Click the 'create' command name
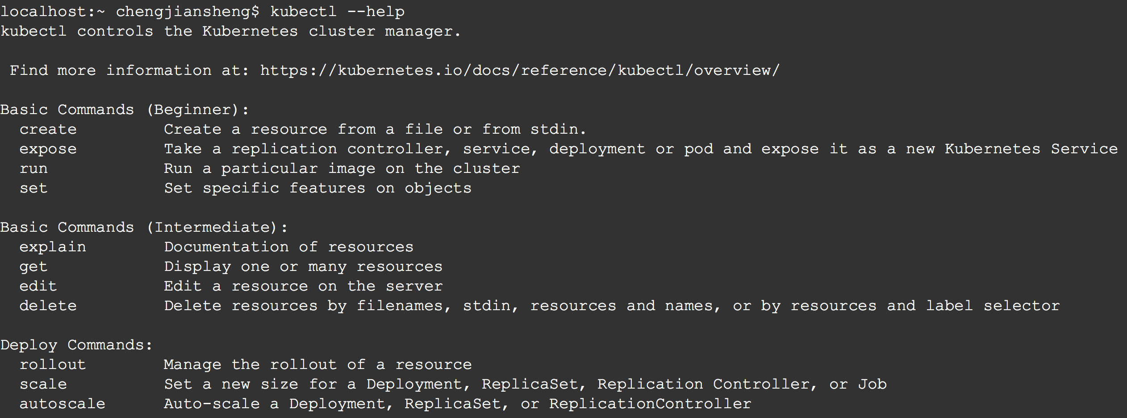 pyautogui.click(x=48, y=129)
